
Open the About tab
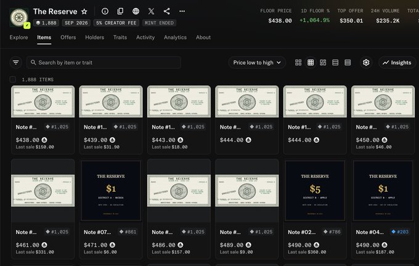tap(203, 38)
